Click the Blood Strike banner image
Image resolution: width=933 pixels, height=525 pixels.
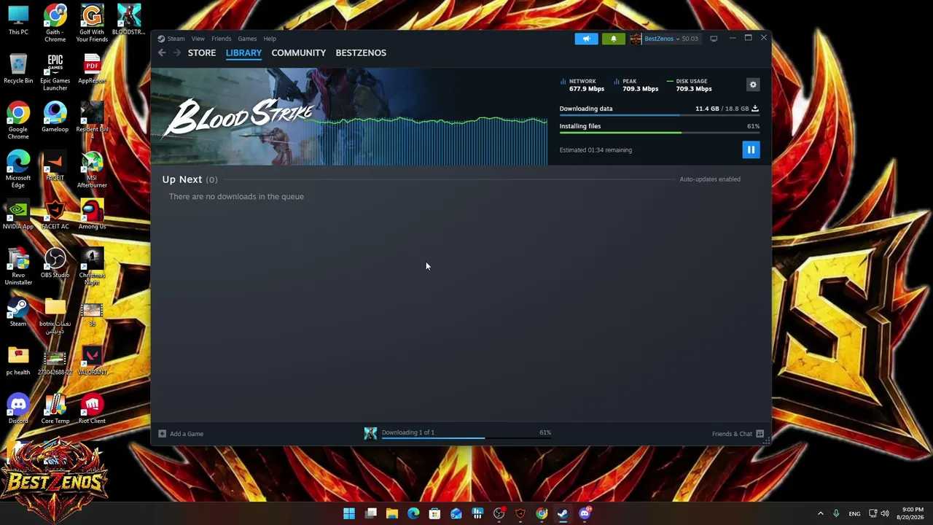click(x=349, y=117)
